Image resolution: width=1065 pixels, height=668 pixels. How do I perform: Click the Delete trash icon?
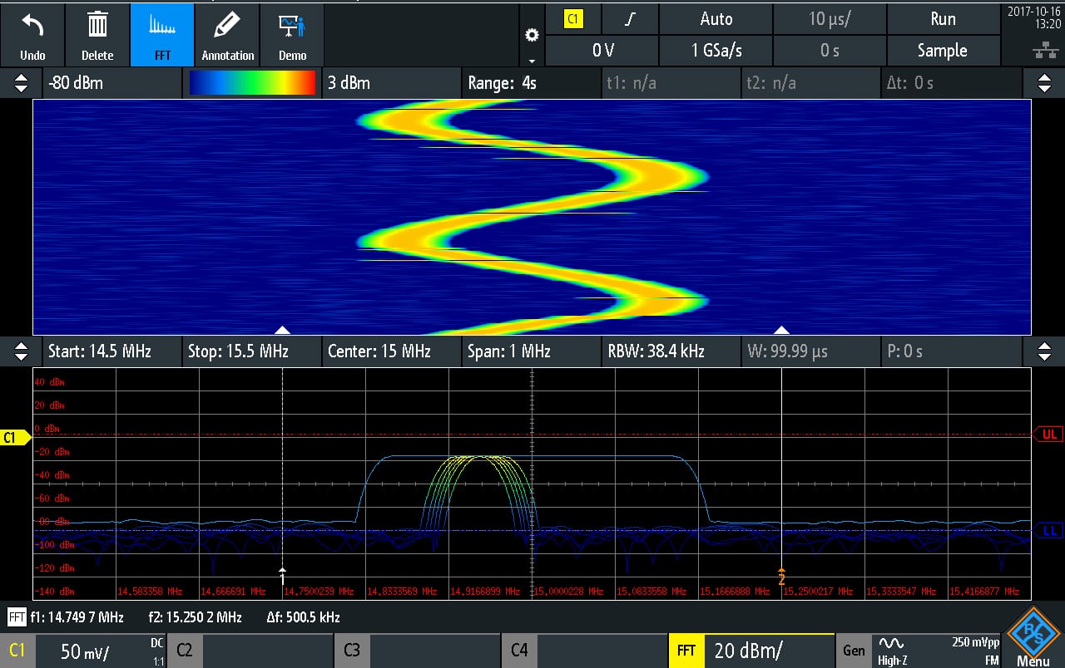pos(97,35)
